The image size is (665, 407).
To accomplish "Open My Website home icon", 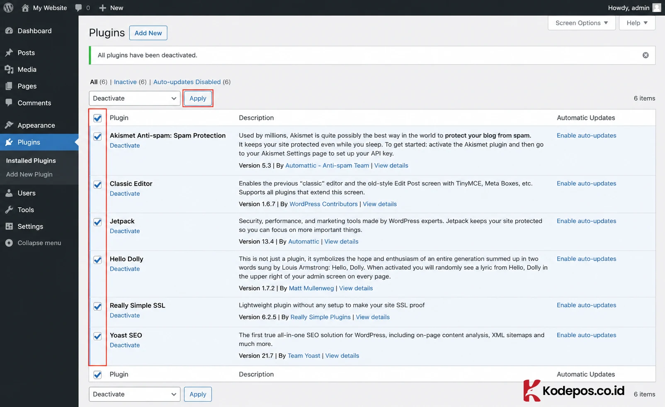I will (25, 7).
